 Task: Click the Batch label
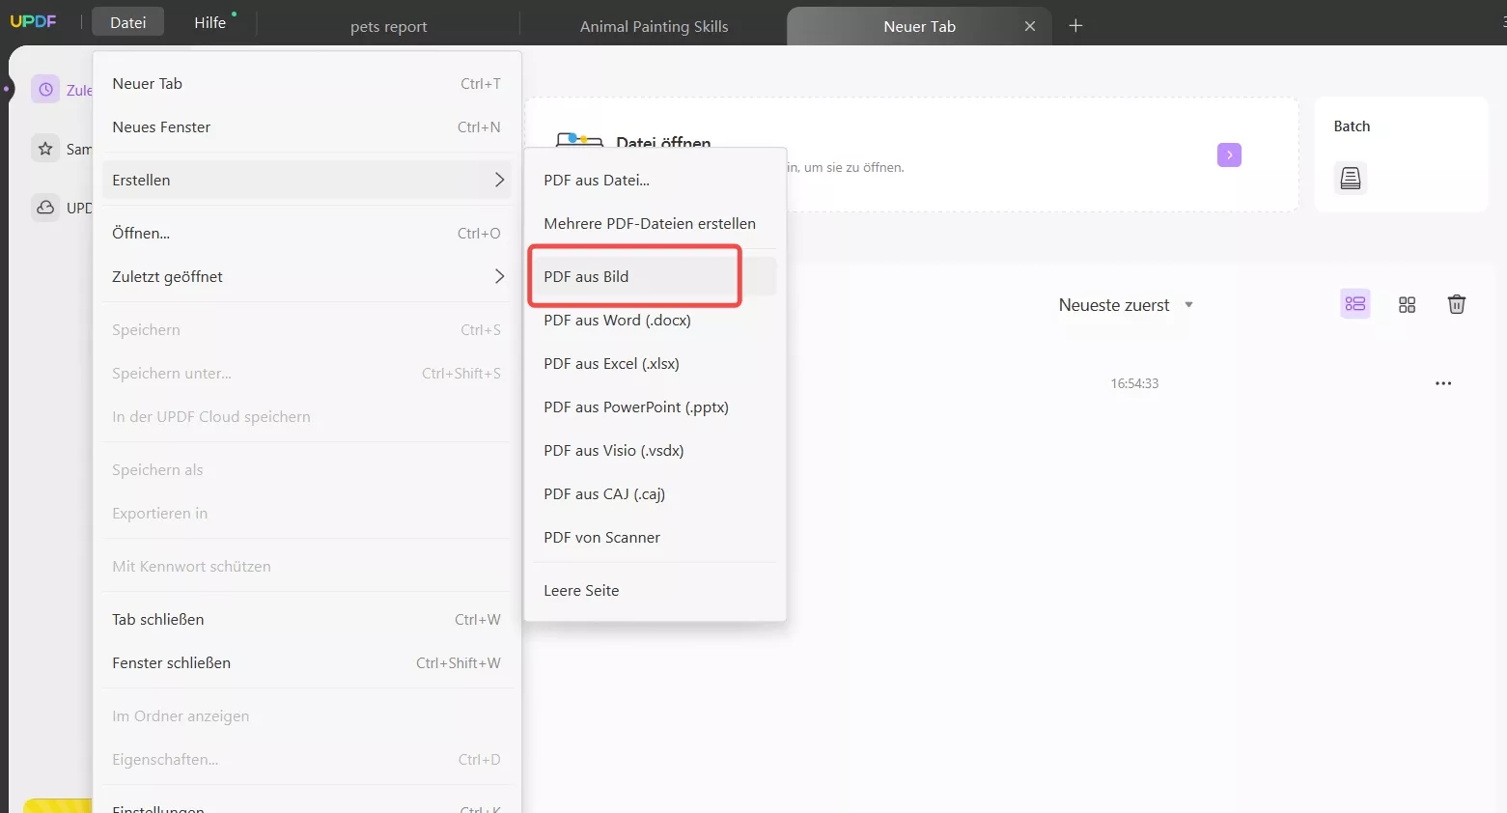tap(1352, 126)
